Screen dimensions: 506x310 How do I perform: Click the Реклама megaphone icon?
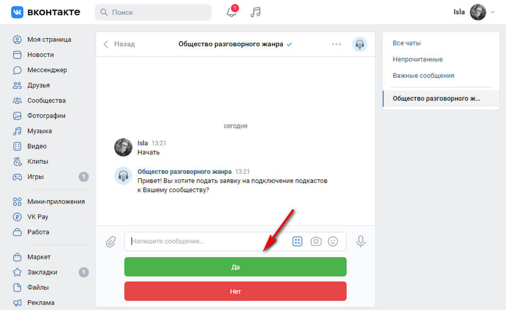click(17, 303)
